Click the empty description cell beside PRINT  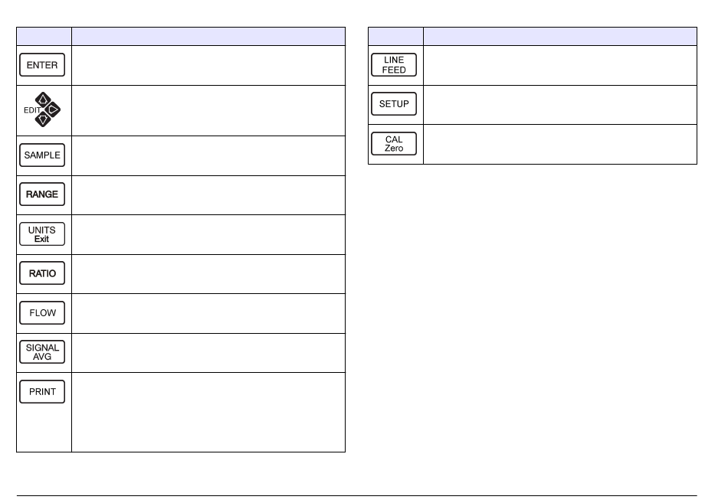(x=208, y=412)
